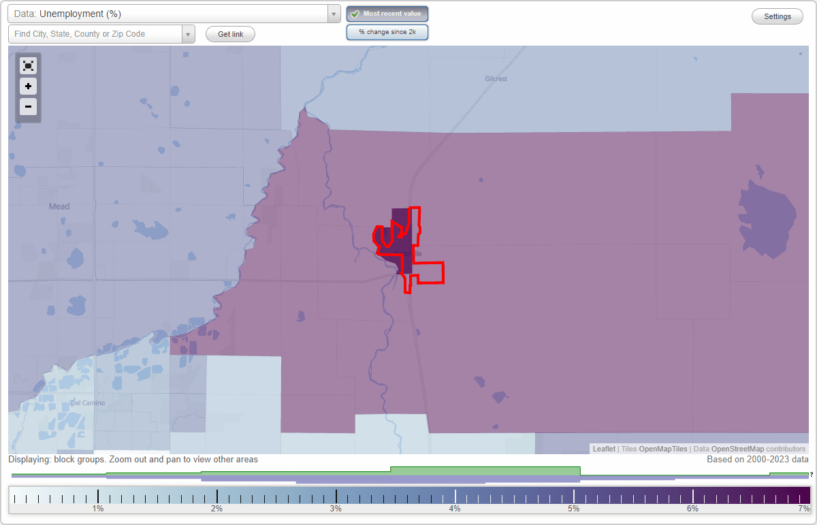Screen dimensions: 817x525
Task: Click the green histogram distribution bar
Action: [x=485, y=471]
